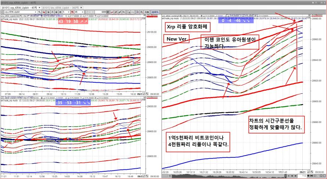
Task: Open the xrp_KRW_Upbit symbol dropdown
Action: click(x=36, y=12)
